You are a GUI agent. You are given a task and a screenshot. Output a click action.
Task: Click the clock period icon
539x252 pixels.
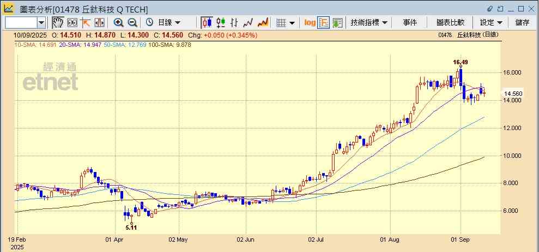[149, 23]
